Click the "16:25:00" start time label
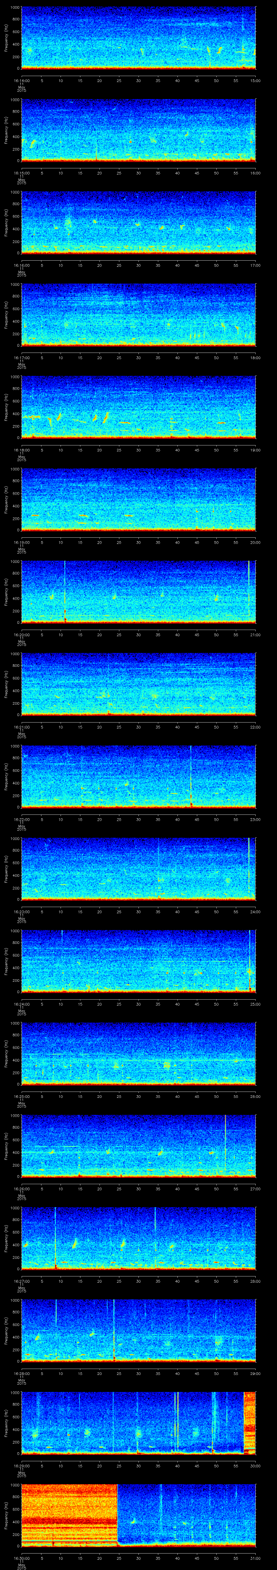 (x=21, y=1096)
